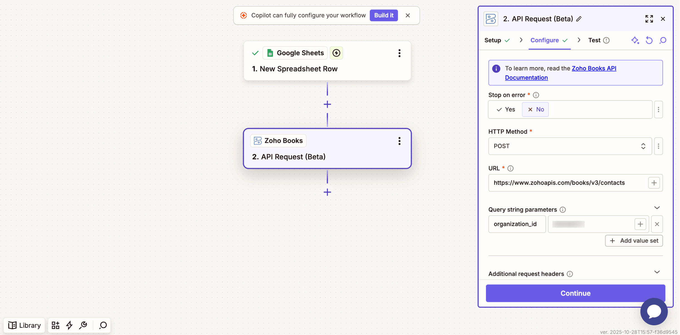
Task: Expand the API Request panel to fullscreen
Action: pos(649,19)
